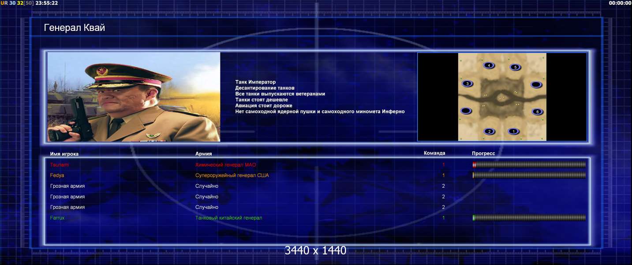Click the '23:55:22' clock at top
The width and height of the screenshot is (632, 265).
point(47,3)
